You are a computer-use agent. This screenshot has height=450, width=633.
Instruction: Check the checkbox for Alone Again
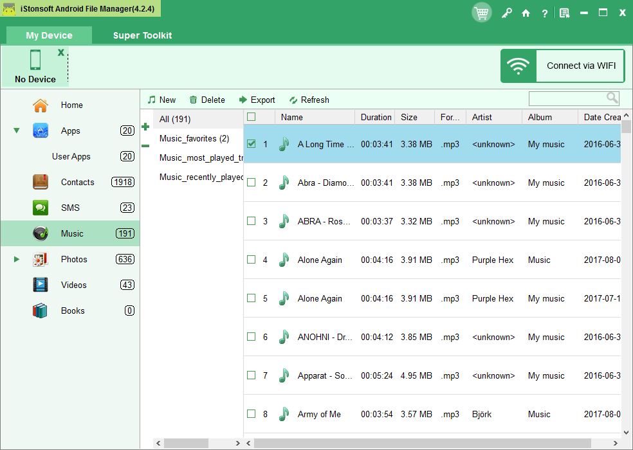pos(250,260)
